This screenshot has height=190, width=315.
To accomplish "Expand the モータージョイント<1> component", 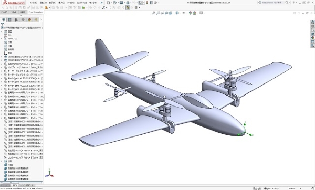I will click(2, 71).
